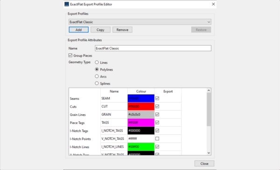Toggle Export checkbox for Seams row
The height and width of the screenshot is (170, 280).
coord(157,98)
